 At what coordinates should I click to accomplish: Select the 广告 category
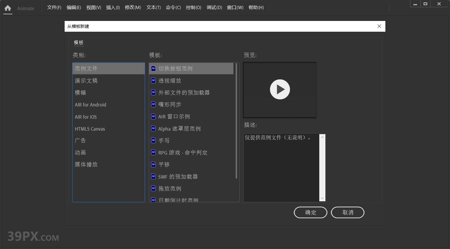[109, 140]
